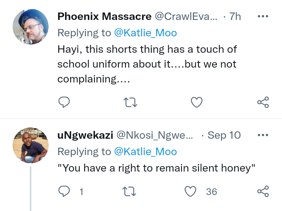The height and width of the screenshot is (211, 282).
Task: Open @Katlie_Moo link in uNgwekazi's reply
Action: tap(145, 152)
